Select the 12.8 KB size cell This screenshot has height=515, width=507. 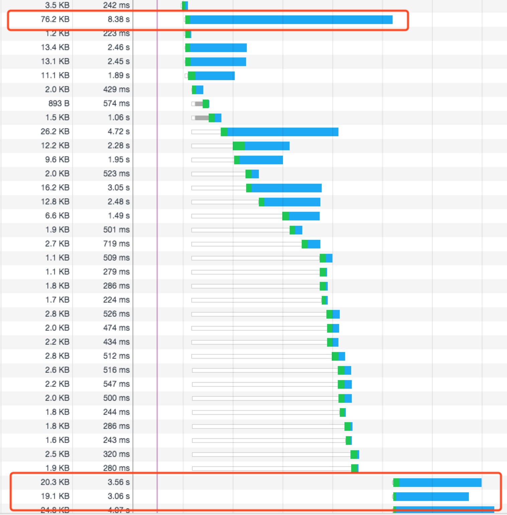[55, 202]
